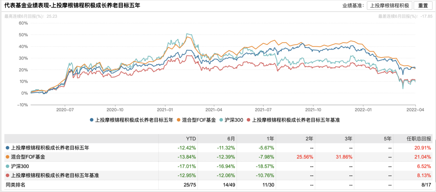Viewport: 436px width, 192px height.
Task: Click the 同类排名 row label
Action: (x=15, y=185)
